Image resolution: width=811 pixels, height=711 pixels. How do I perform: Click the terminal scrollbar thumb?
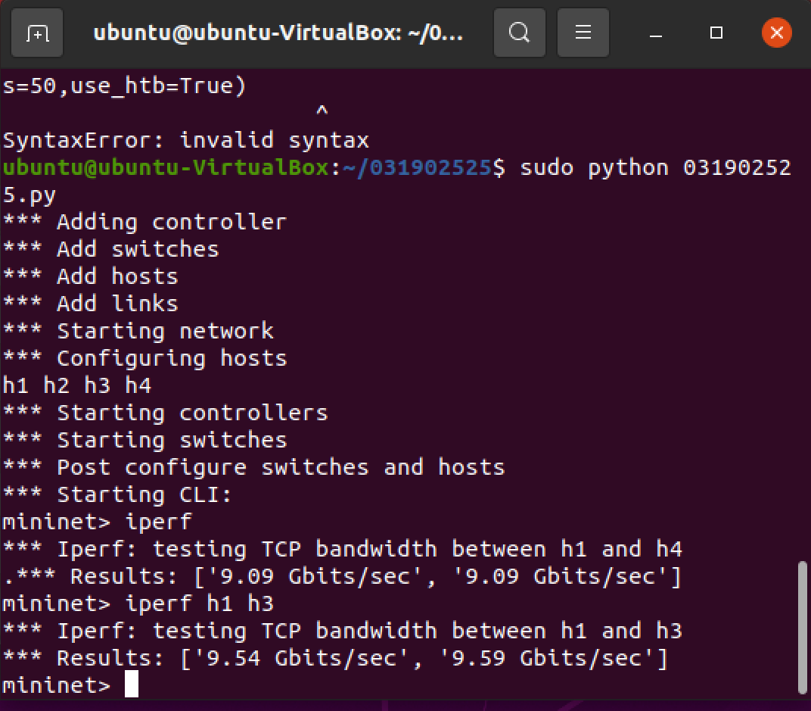(804, 627)
